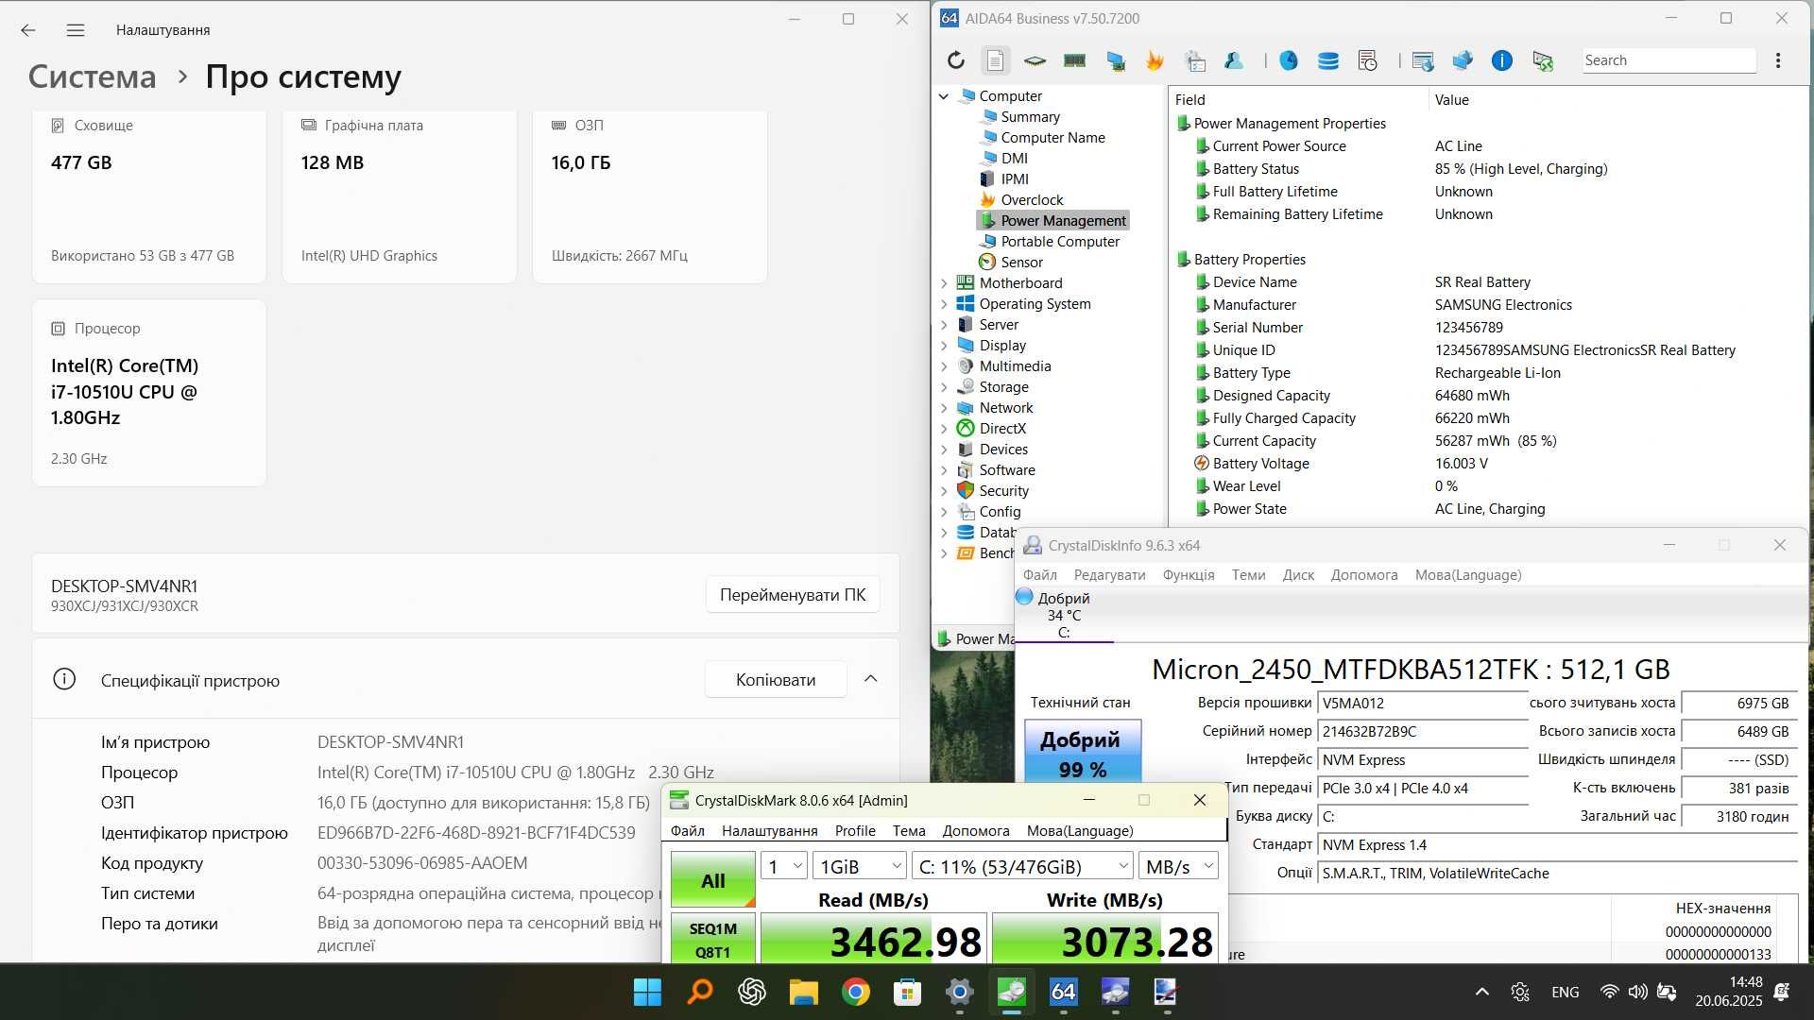The image size is (1814, 1020).
Task: Click the Система breadcrumb link
Action: click(92, 76)
